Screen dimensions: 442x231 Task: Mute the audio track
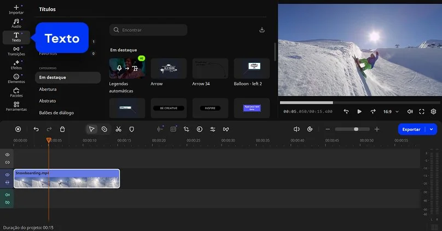pyautogui.click(x=8, y=195)
